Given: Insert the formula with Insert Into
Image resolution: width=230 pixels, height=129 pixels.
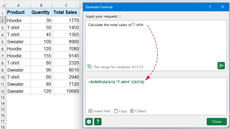Looking at the screenshot, I should point(99,111).
